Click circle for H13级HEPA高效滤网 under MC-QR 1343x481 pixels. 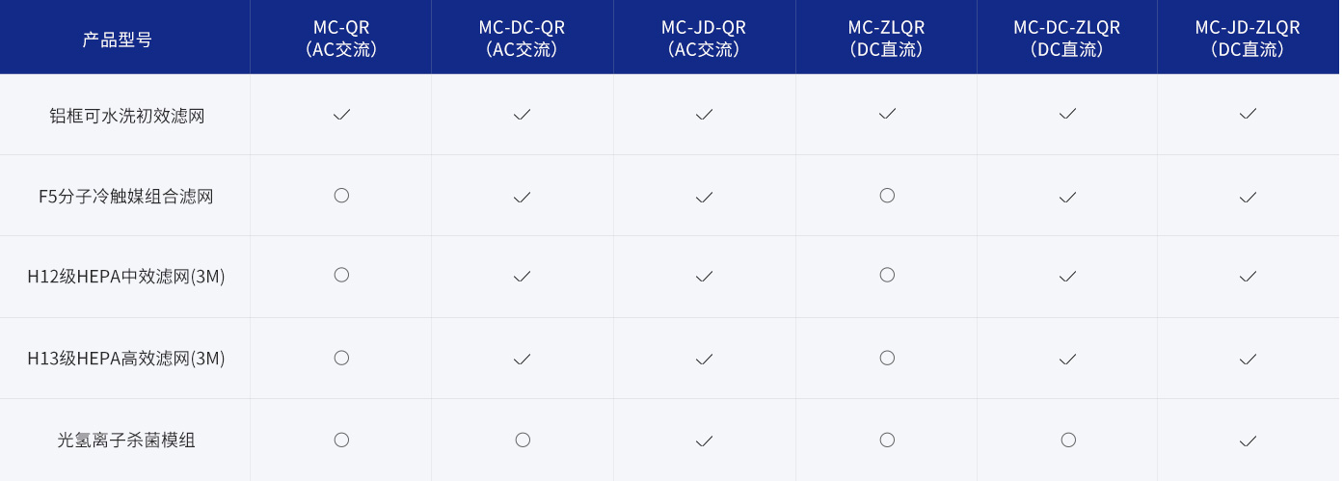point(341,358)
